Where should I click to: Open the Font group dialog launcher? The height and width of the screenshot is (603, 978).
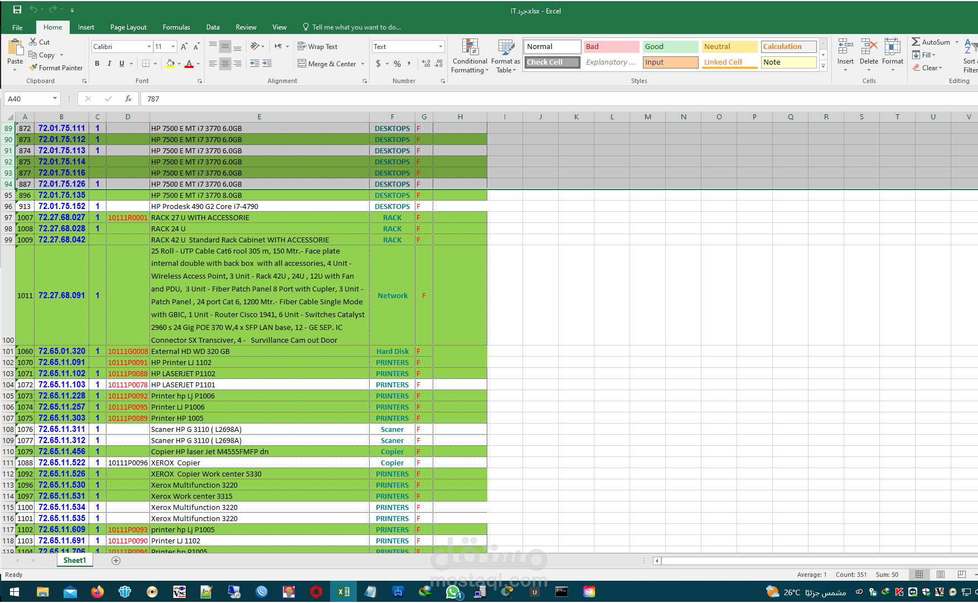200,81
